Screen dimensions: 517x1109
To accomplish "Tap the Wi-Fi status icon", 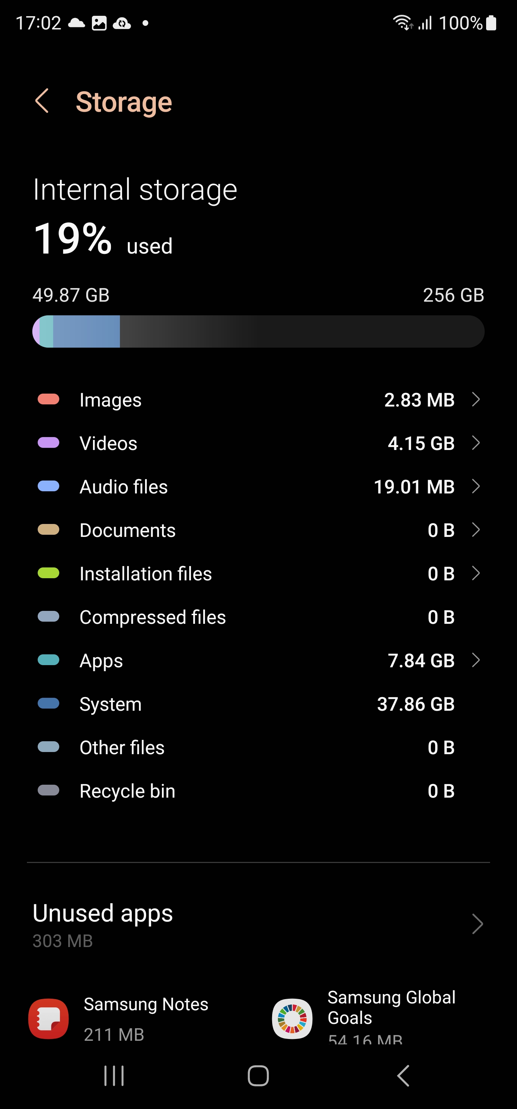I will point(402,22).
